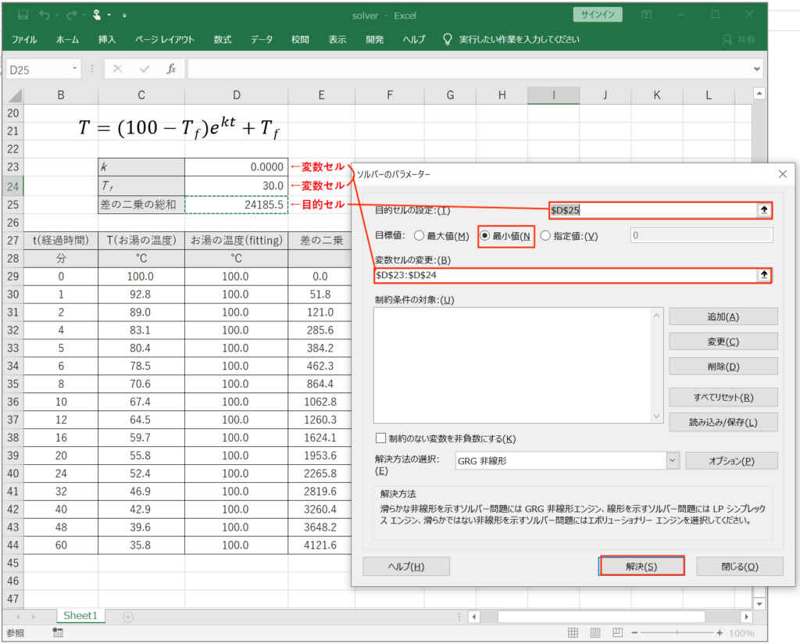
Task: Open the 解決方法の選択 GRG 非線形 dropdown
Action: 673,461
